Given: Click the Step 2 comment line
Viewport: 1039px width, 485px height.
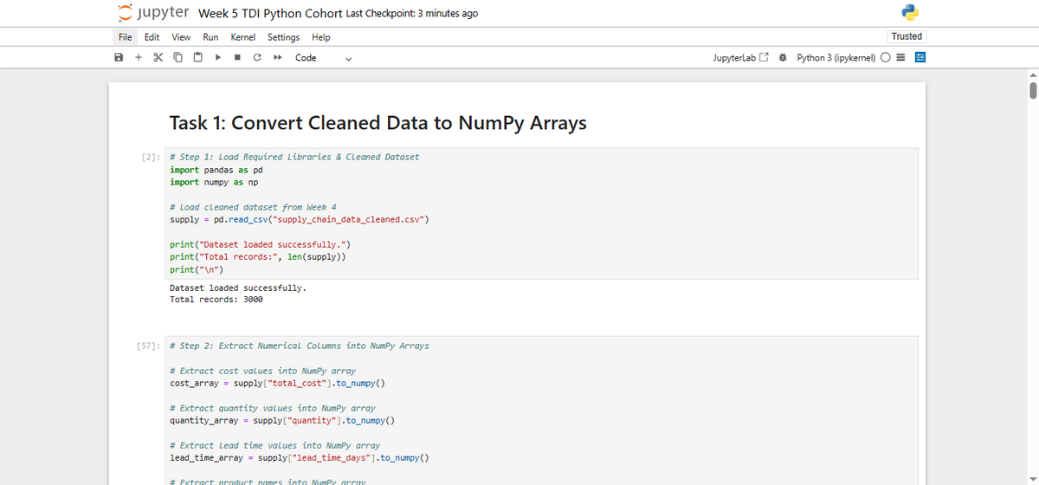Looking at the screenshot, I should pyautogui.click(x=300, y=346).
